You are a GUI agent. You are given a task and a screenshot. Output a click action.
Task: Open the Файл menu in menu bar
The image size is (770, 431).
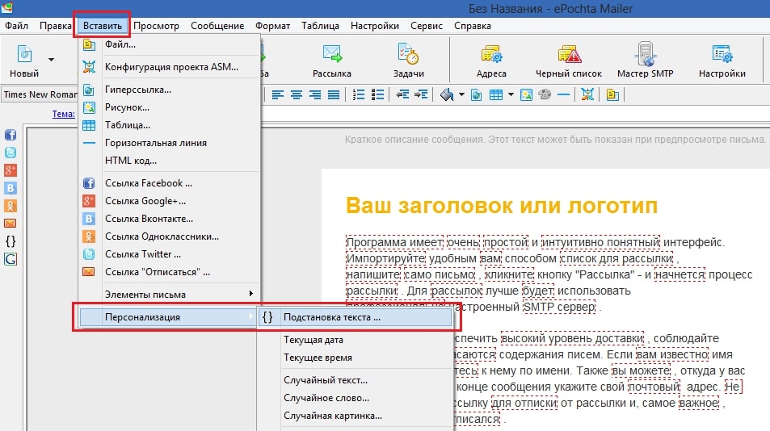coord(16,26)
